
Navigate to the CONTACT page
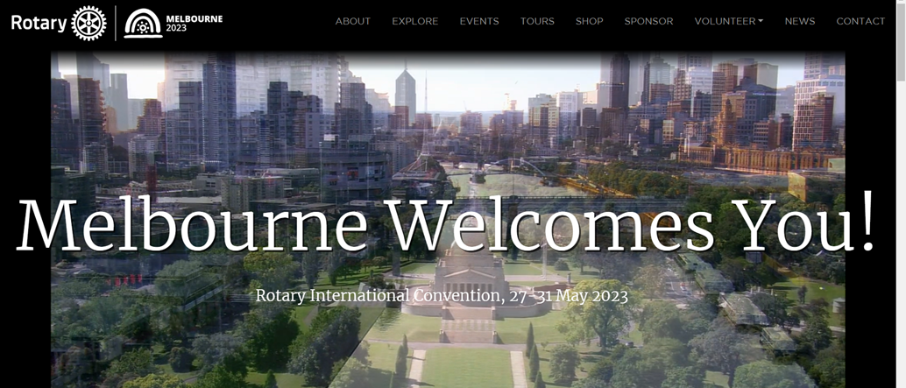coord(860,21)
